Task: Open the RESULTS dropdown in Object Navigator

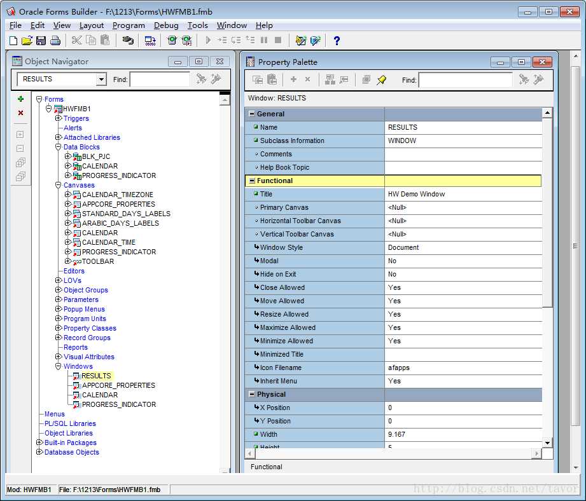Action: [101, 79]
